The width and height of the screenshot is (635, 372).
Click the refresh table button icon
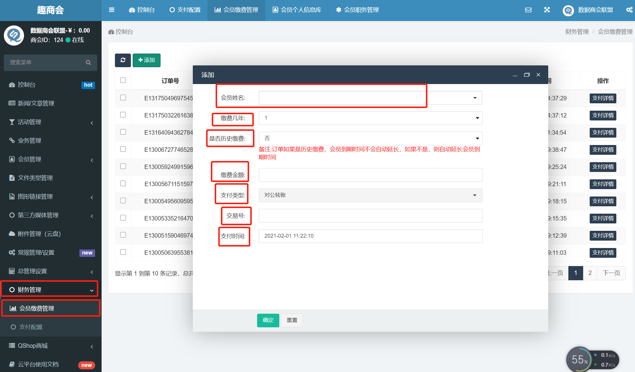click(x=123, y=60)
